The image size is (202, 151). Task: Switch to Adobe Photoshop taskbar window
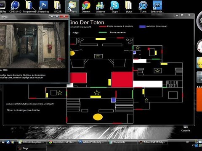tap(92, 142)
